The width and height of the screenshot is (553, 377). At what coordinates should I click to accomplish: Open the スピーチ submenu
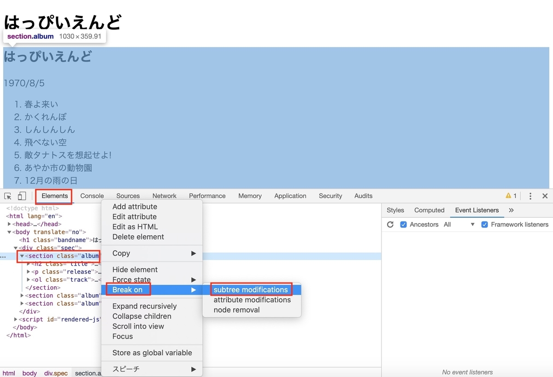(152, 369)
